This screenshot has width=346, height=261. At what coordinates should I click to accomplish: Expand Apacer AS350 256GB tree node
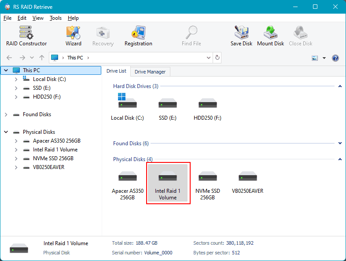16,141
